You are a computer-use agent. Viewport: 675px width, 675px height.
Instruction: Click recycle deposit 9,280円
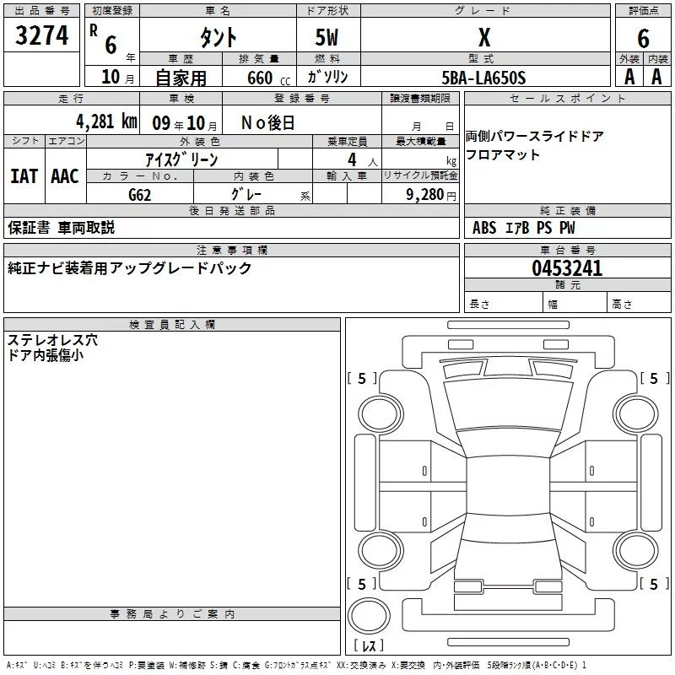[x=431, y=195]
